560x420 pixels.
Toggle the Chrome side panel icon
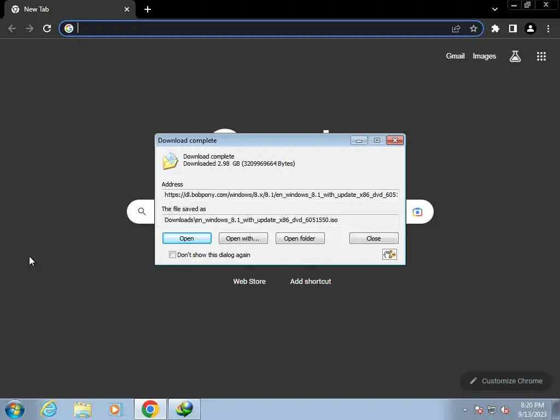(513, 28)
